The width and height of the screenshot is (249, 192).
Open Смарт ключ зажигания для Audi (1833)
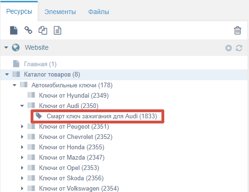click(102, 116)
